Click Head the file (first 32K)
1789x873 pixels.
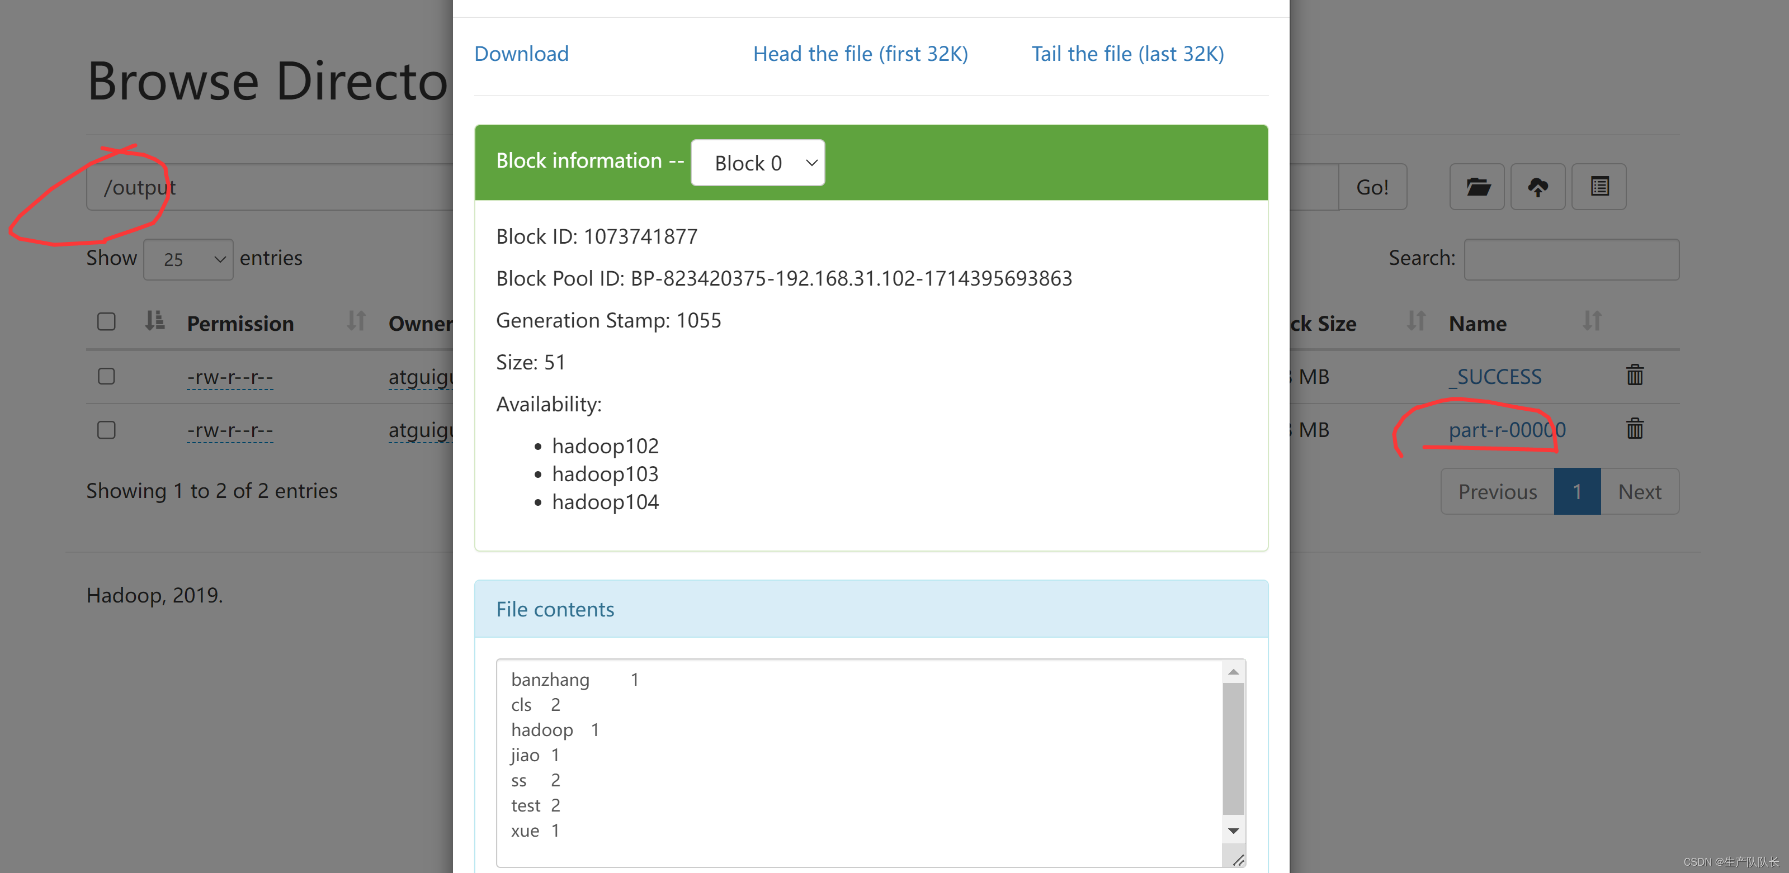pos(861,54)
